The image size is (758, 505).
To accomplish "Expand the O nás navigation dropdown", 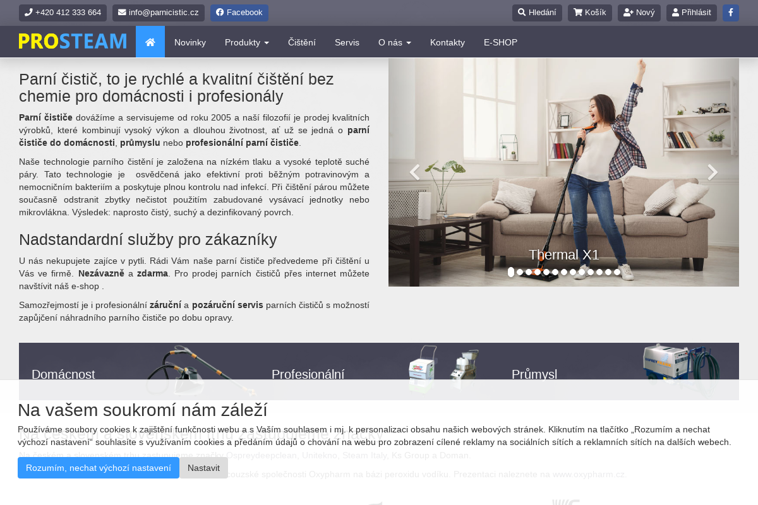I will [x=394, y=42].
